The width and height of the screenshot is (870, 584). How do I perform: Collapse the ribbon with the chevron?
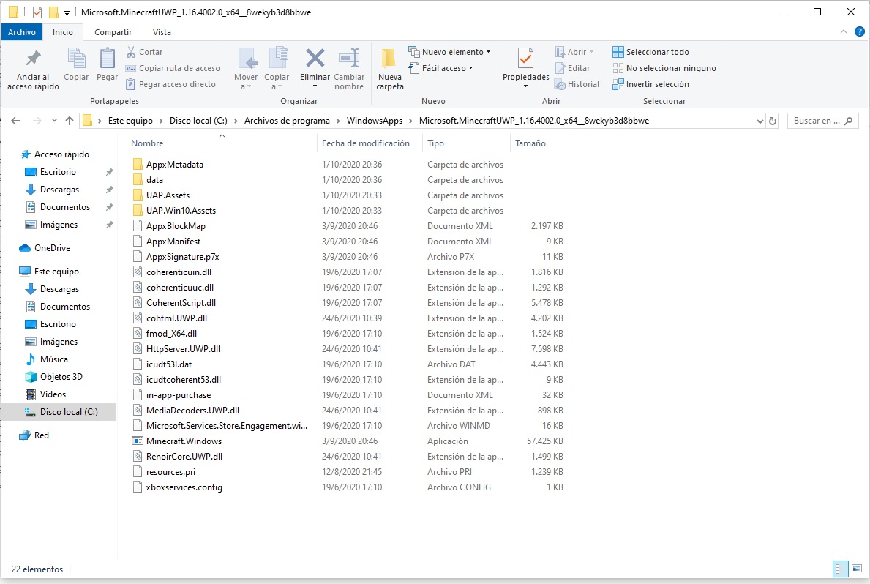click(x=844, y=31)
